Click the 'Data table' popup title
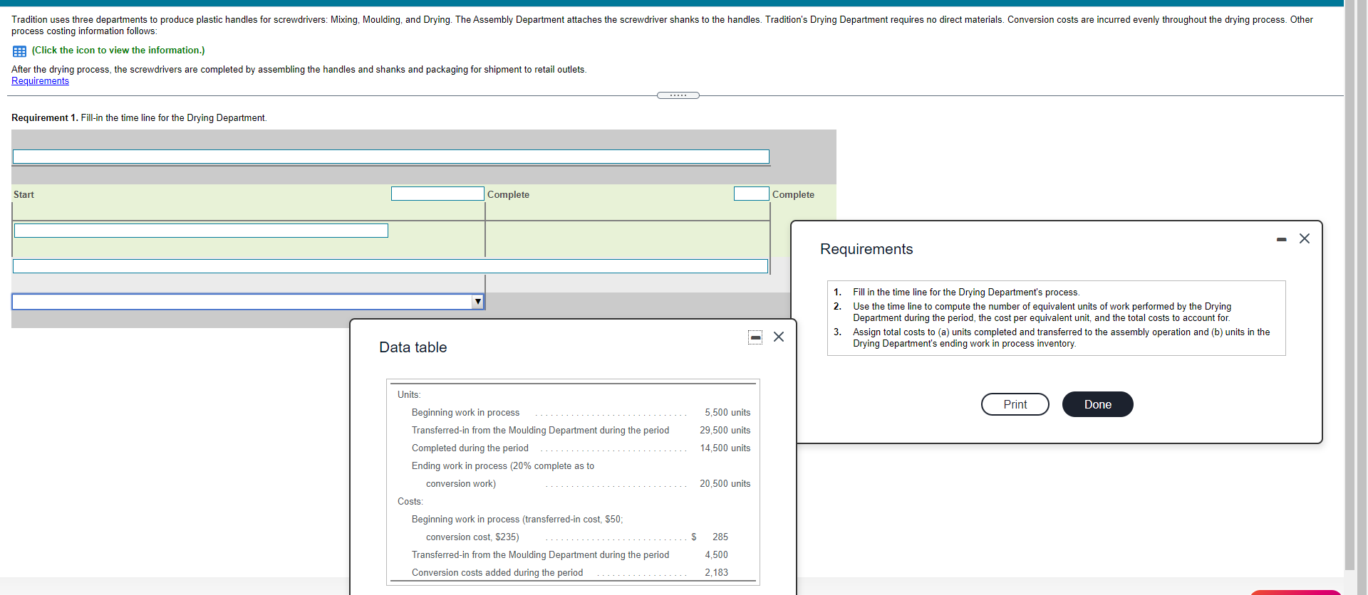 [413, 347]
